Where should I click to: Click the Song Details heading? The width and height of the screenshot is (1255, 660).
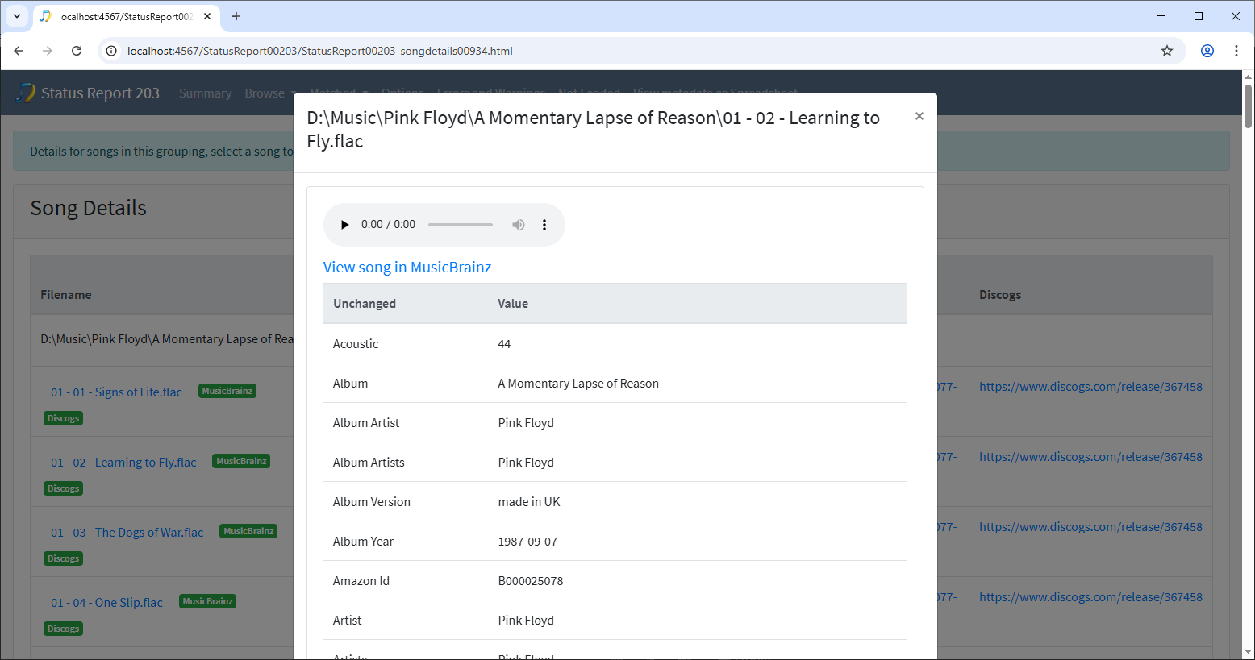point(89,208)
